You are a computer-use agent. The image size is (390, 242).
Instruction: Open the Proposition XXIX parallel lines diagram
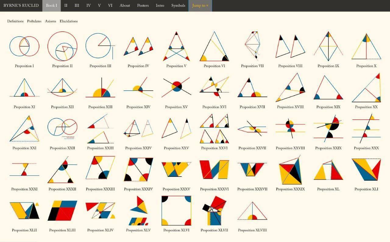328,128
